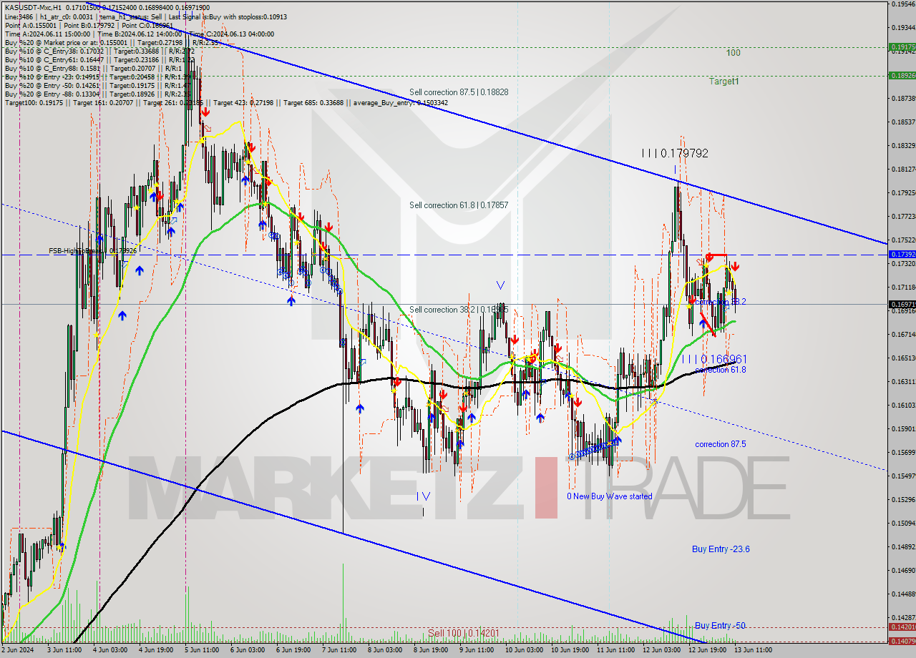
Task: Click green 0.18926 price axis tag
Action: click(x=902, y=75)
